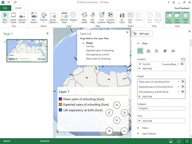Tilt map up with arrow button
192x144 pixels.
click(x=117, y=105)
